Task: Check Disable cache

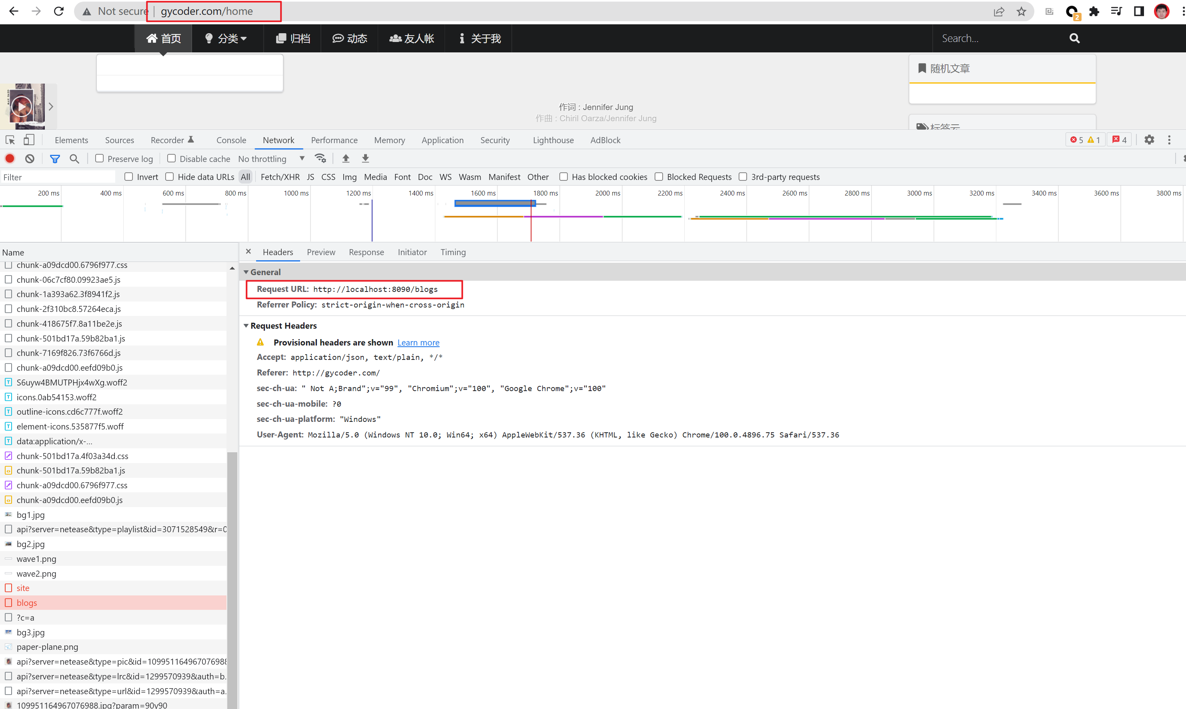Action: pos(171,158)
